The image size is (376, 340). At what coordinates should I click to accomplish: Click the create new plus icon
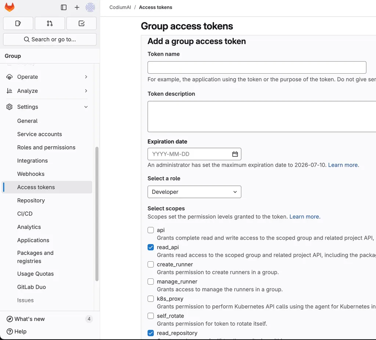point(76,7)
